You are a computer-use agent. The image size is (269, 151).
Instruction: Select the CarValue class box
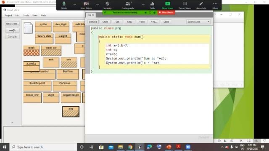[65, 86]
